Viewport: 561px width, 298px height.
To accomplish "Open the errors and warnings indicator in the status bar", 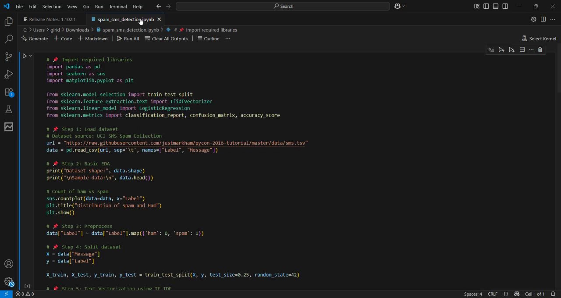I will (25, 294).
